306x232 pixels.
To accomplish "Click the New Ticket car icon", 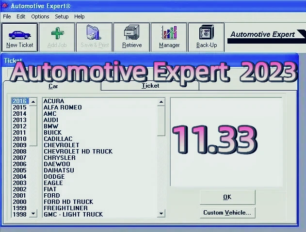I will (x=19, y=35).
